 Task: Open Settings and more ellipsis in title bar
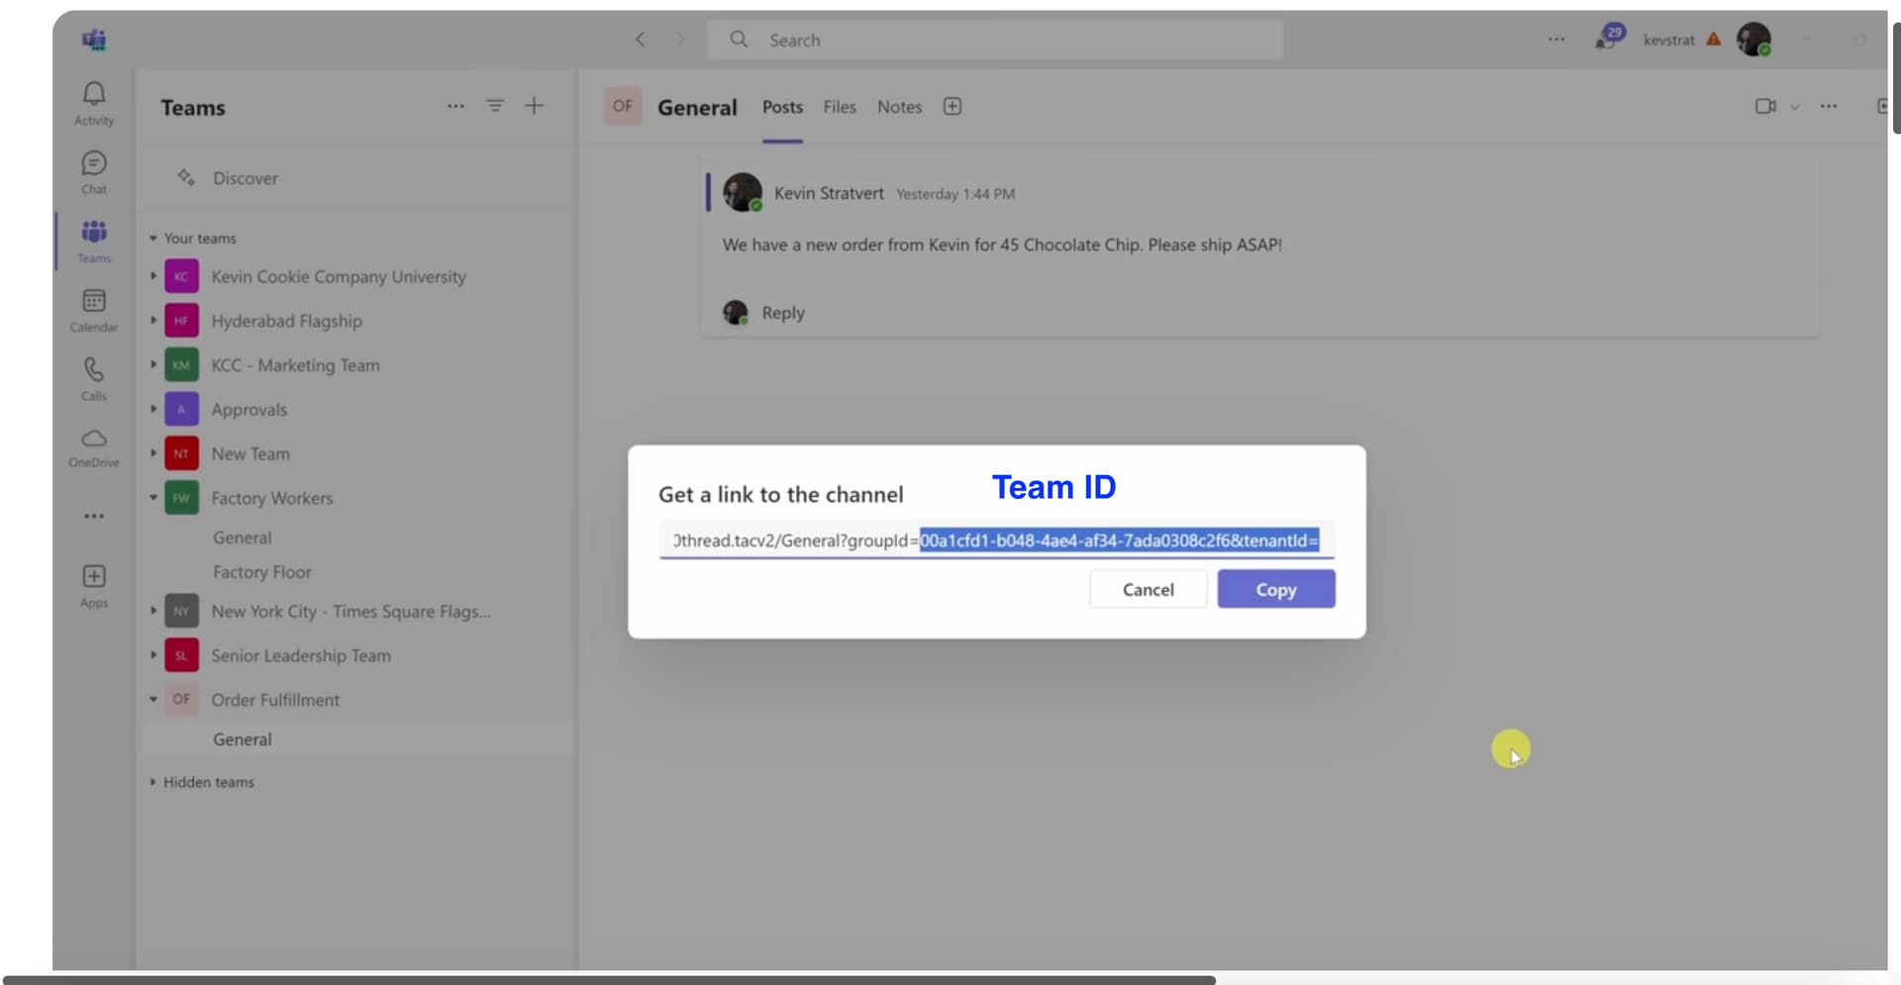[x=1556, y=40]
